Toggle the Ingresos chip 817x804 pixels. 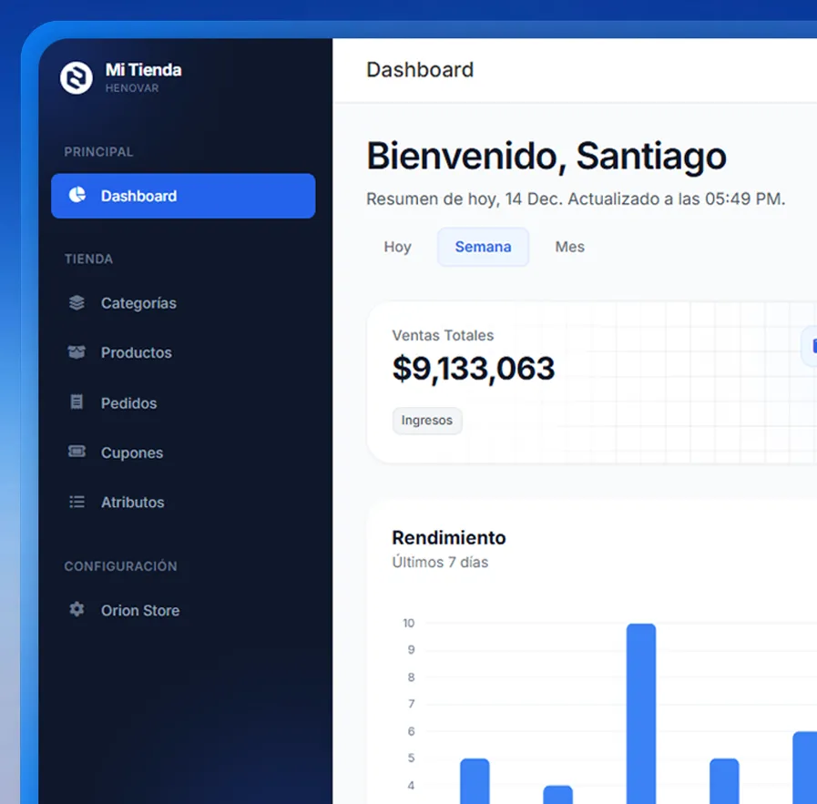(x=426, y=421)
